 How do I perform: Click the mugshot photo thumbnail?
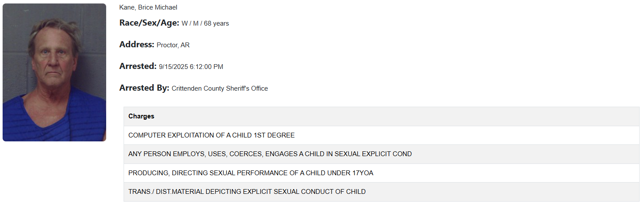[x=54, y=72]
